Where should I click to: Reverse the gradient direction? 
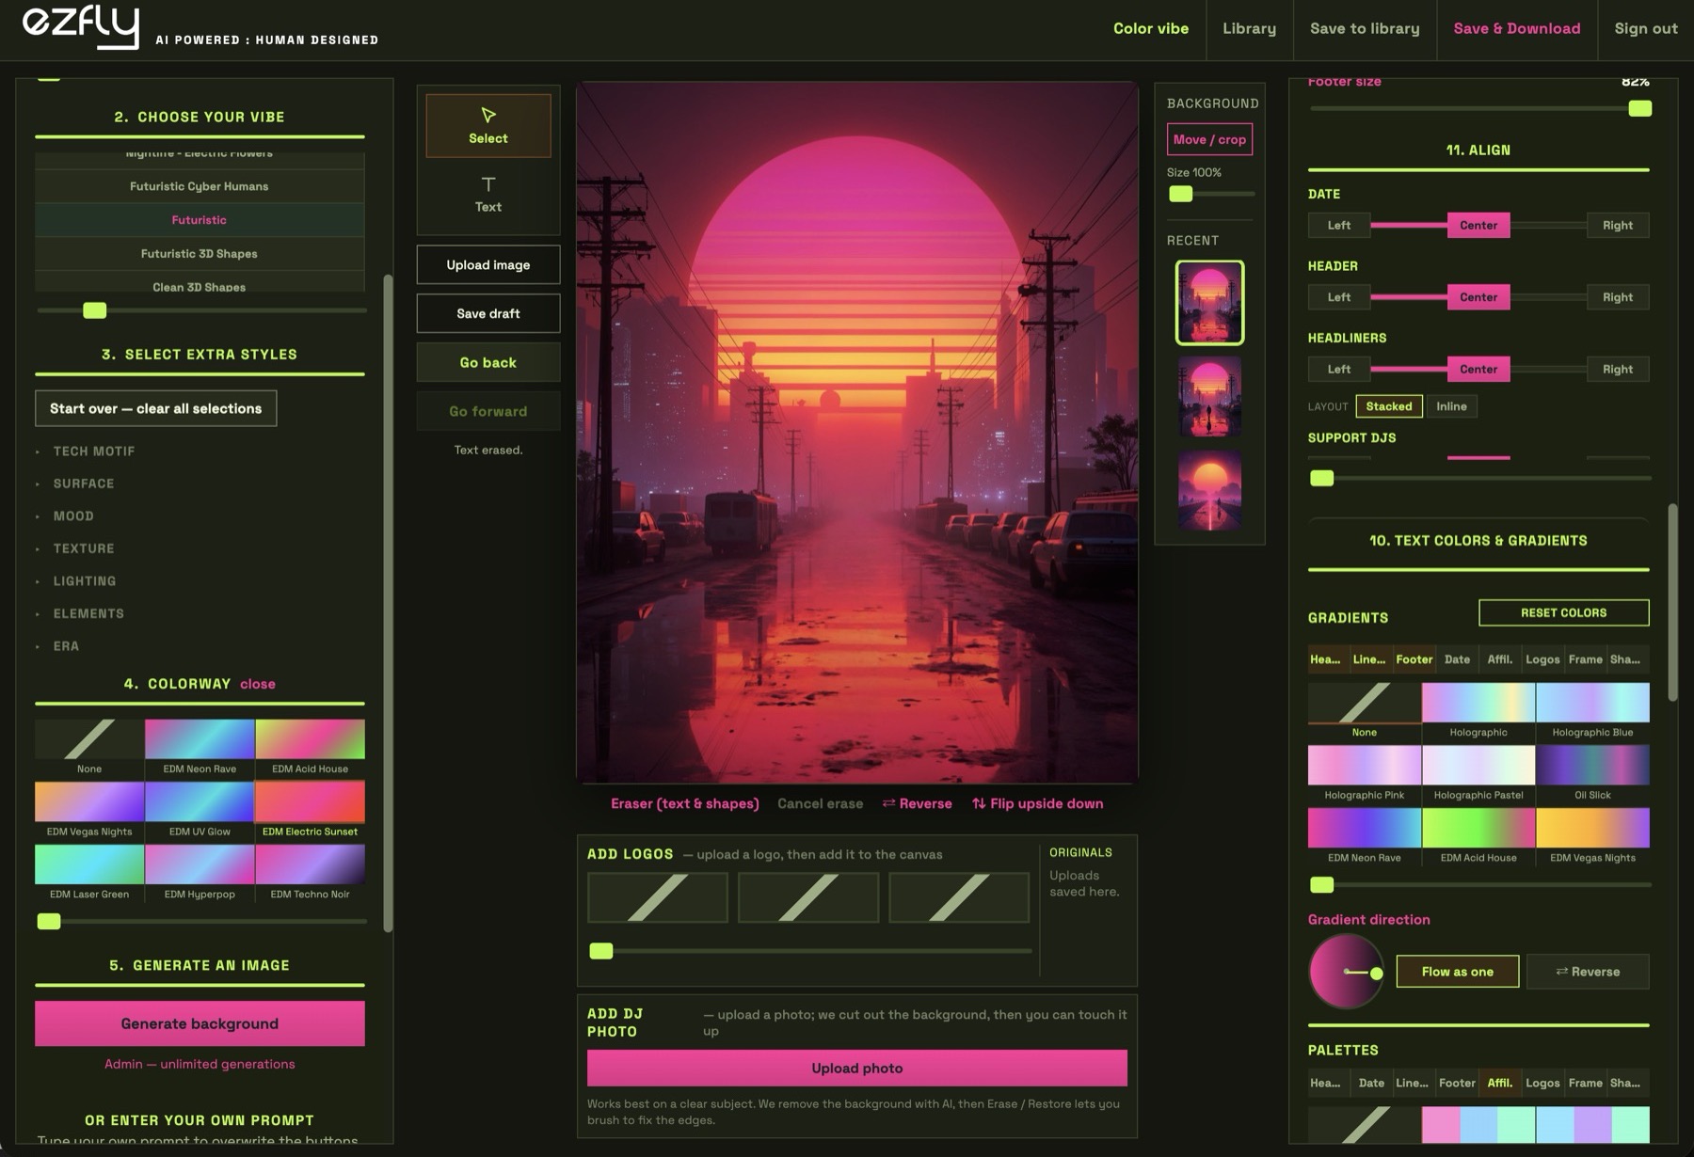coord(1588,972)
